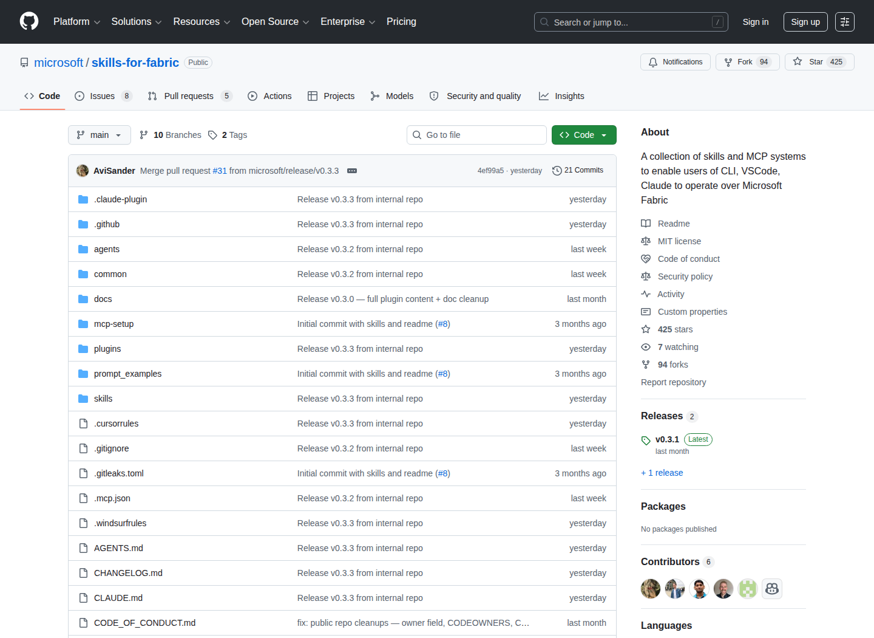Switch to the Projects tab
The width and height of the screenshot is (874, 638).
331,96
